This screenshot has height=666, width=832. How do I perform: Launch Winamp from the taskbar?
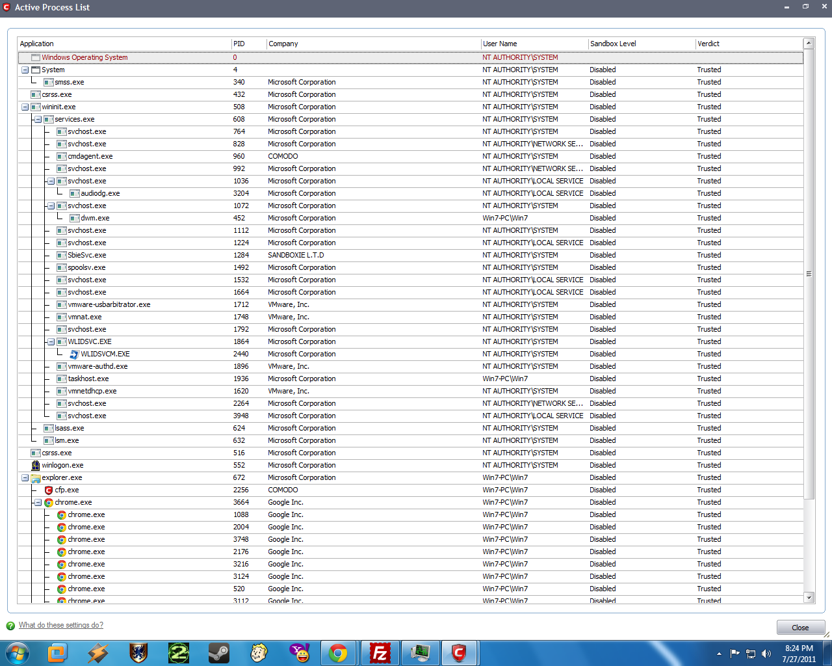pos(98,653)
